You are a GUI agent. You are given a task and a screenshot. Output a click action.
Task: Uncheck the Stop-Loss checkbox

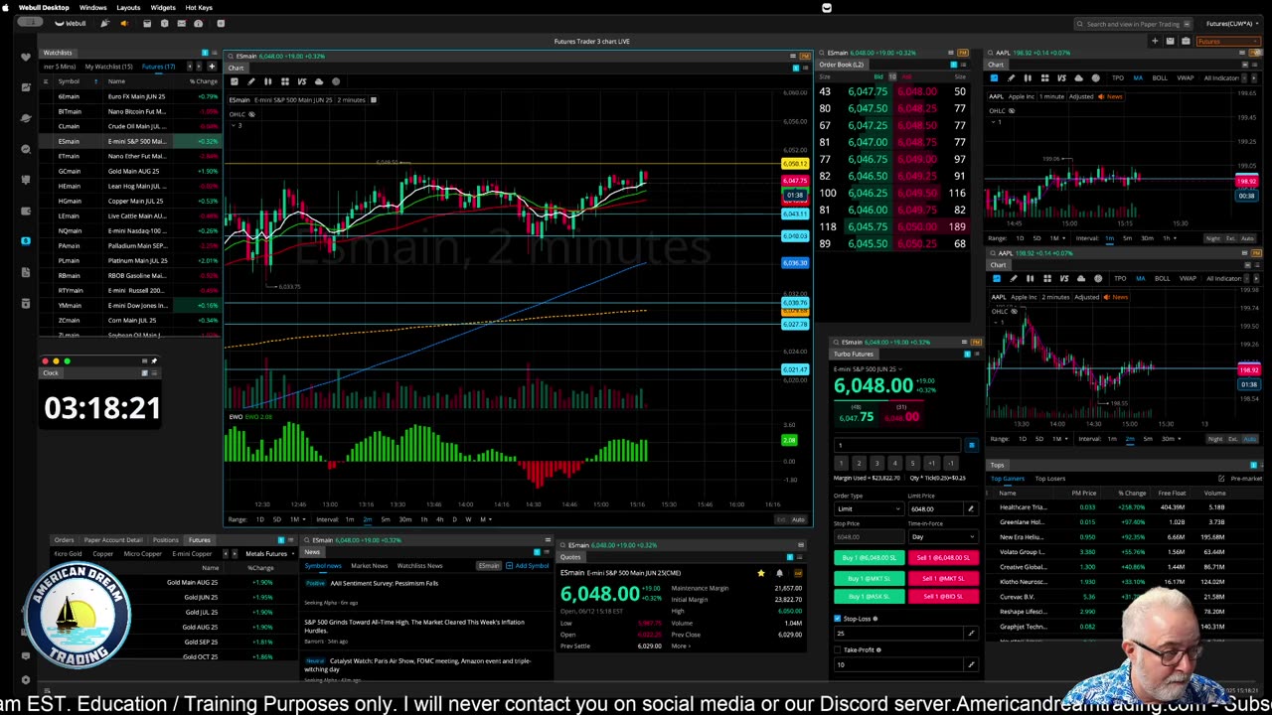838,619
